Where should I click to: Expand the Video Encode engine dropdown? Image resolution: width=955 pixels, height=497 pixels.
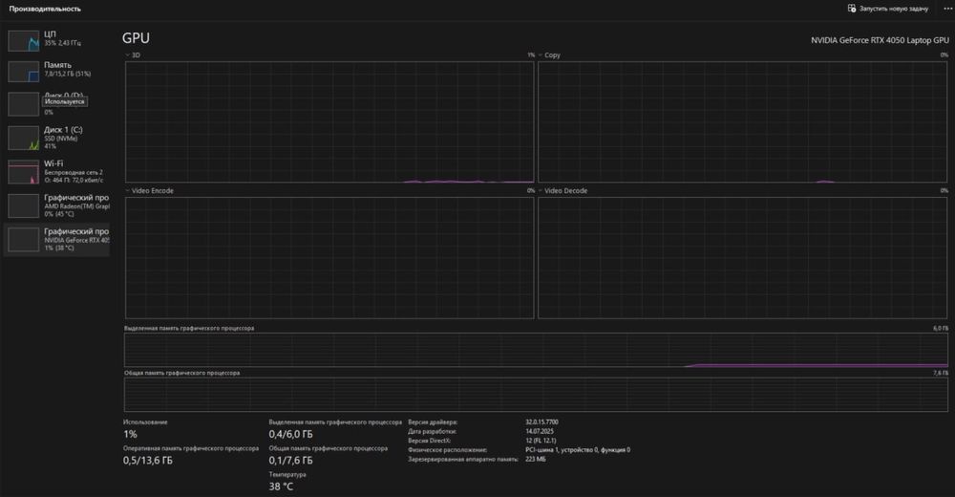[127, 191]
